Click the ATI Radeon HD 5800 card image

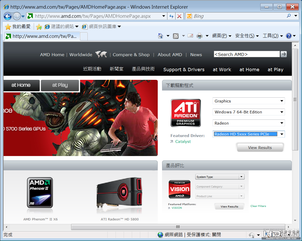click(120, 192)
